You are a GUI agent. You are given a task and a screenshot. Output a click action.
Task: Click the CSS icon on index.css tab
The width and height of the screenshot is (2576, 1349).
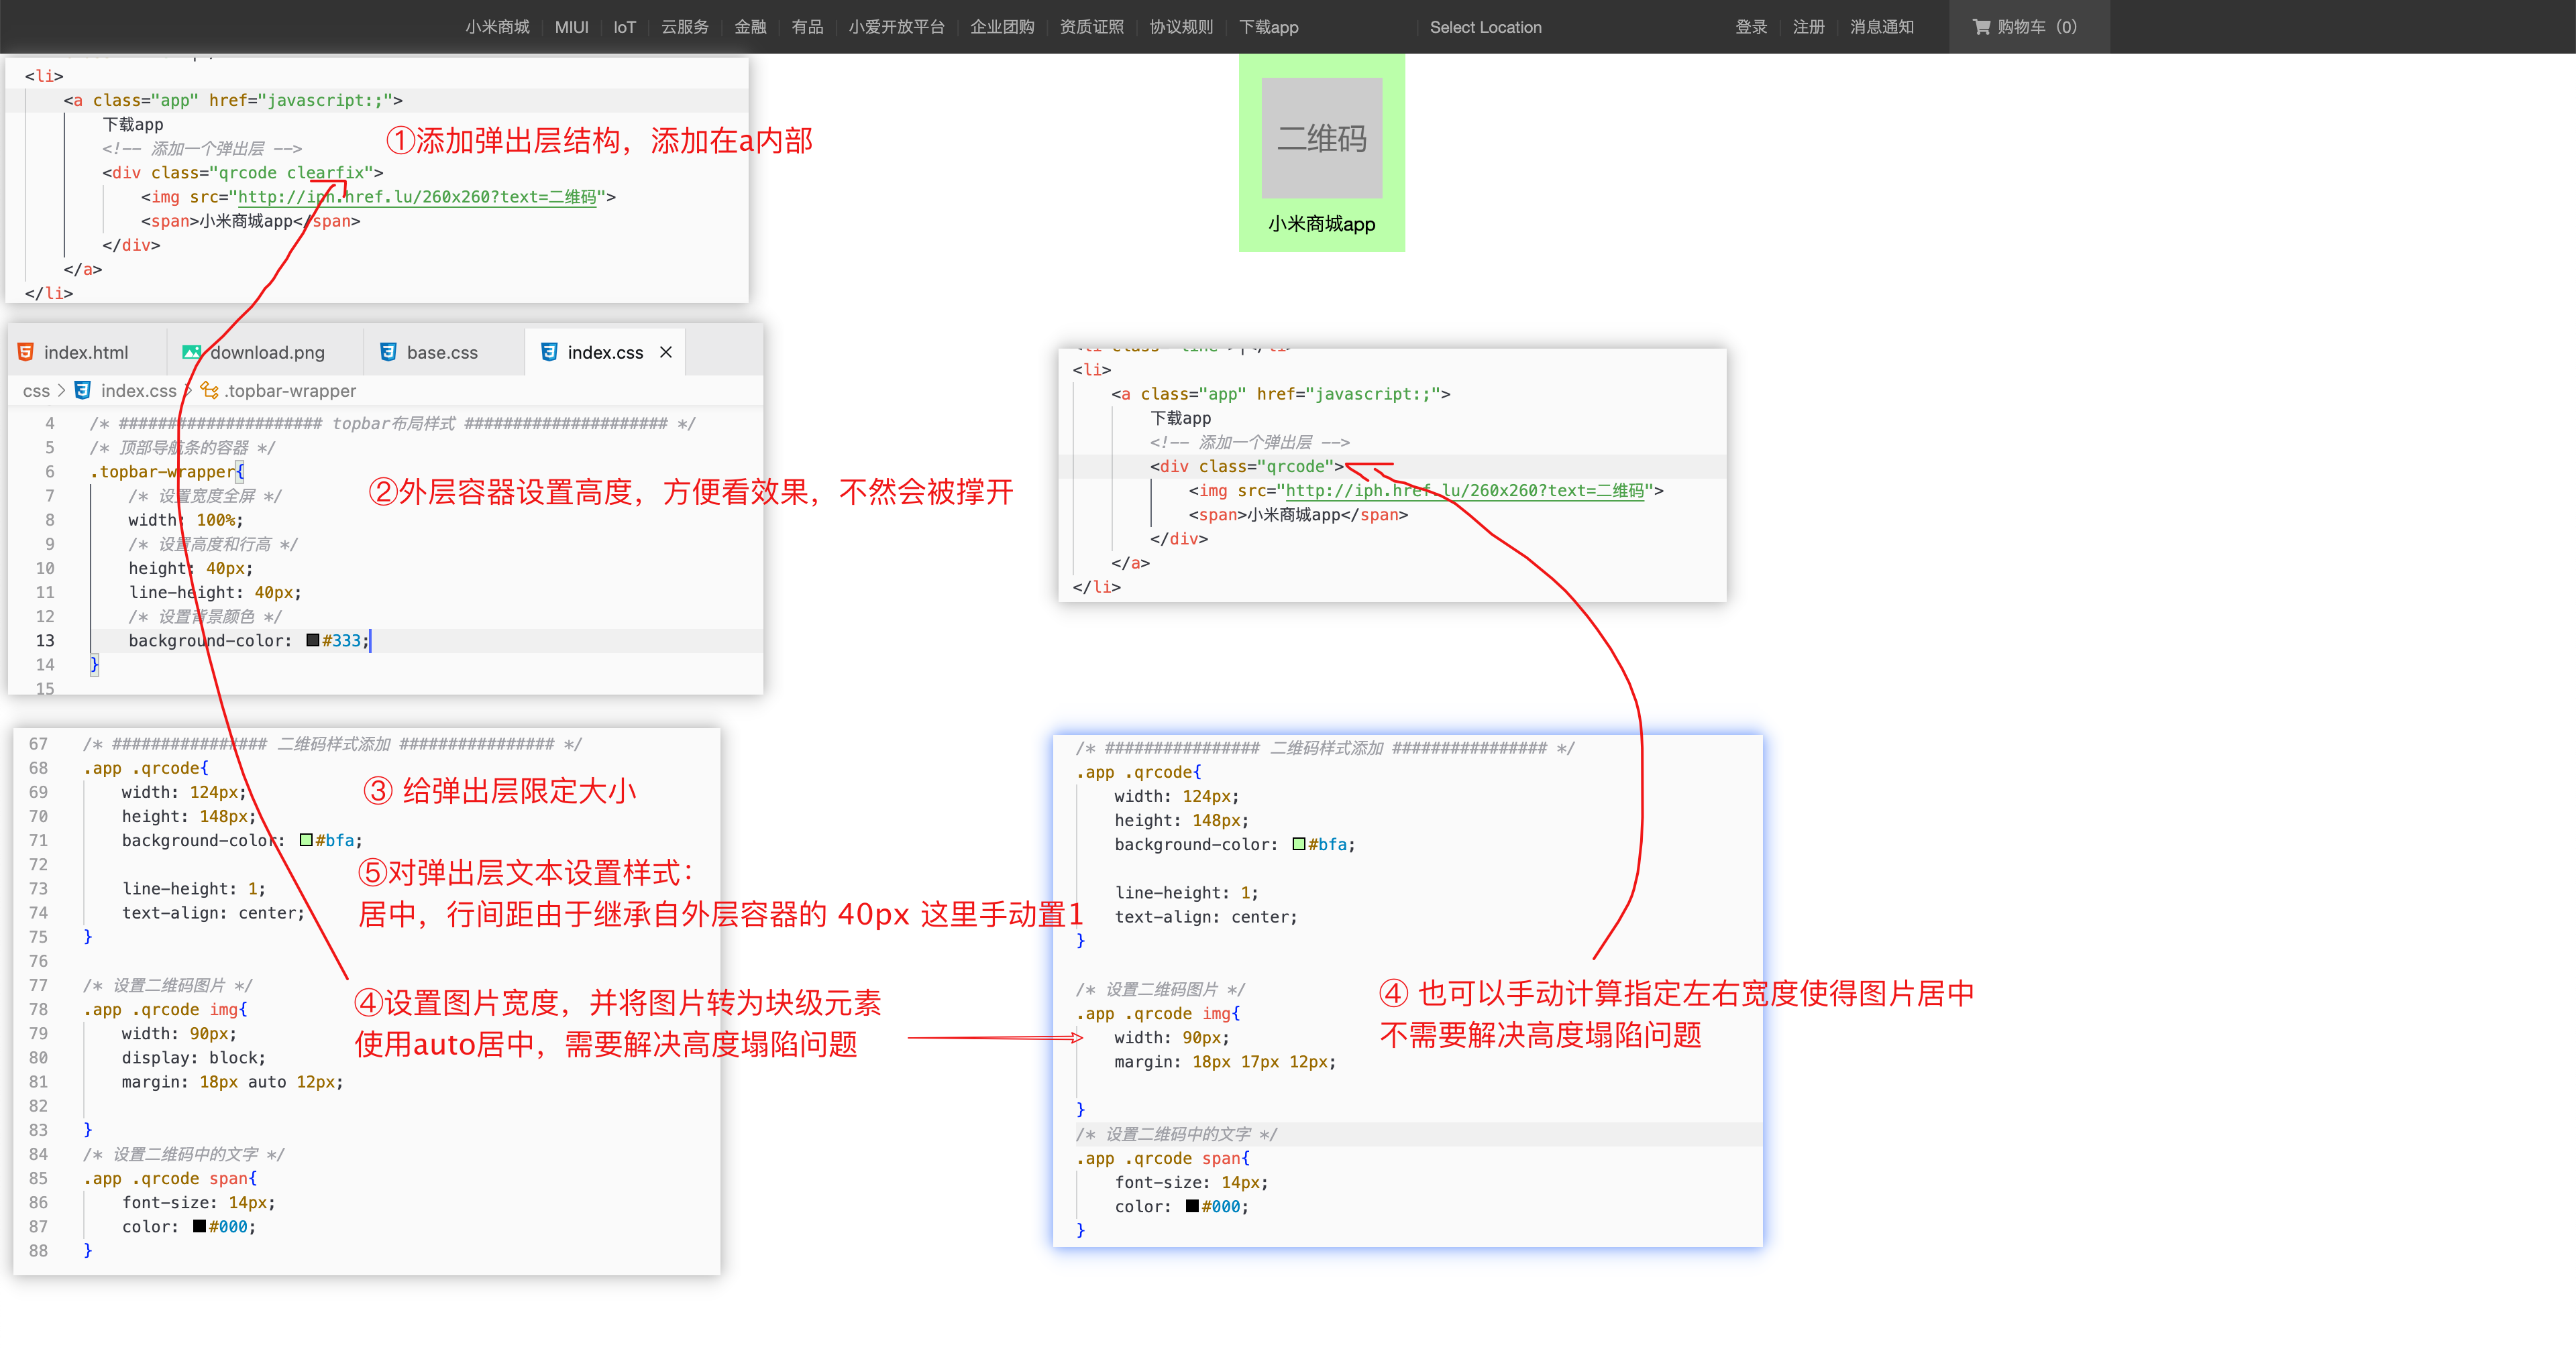(549, 352)
